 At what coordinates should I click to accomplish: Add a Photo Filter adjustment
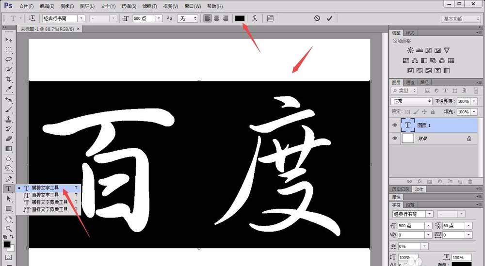coord(433,61)
